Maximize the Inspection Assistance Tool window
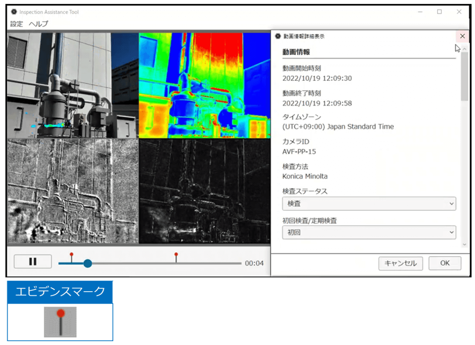 point(439,12)
